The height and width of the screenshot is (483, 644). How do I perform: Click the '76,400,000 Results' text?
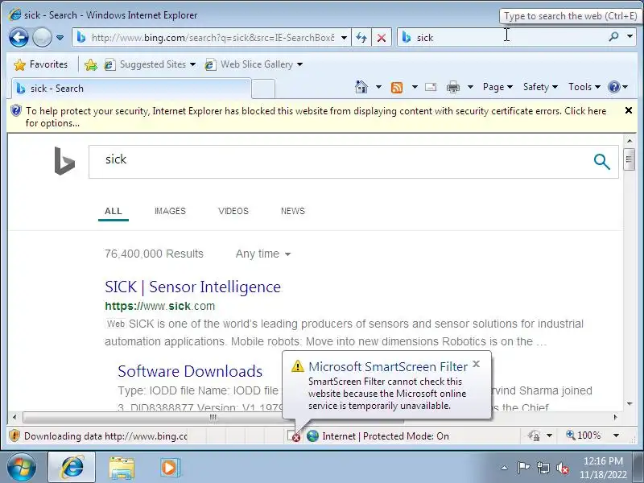[x=154, y=254]
